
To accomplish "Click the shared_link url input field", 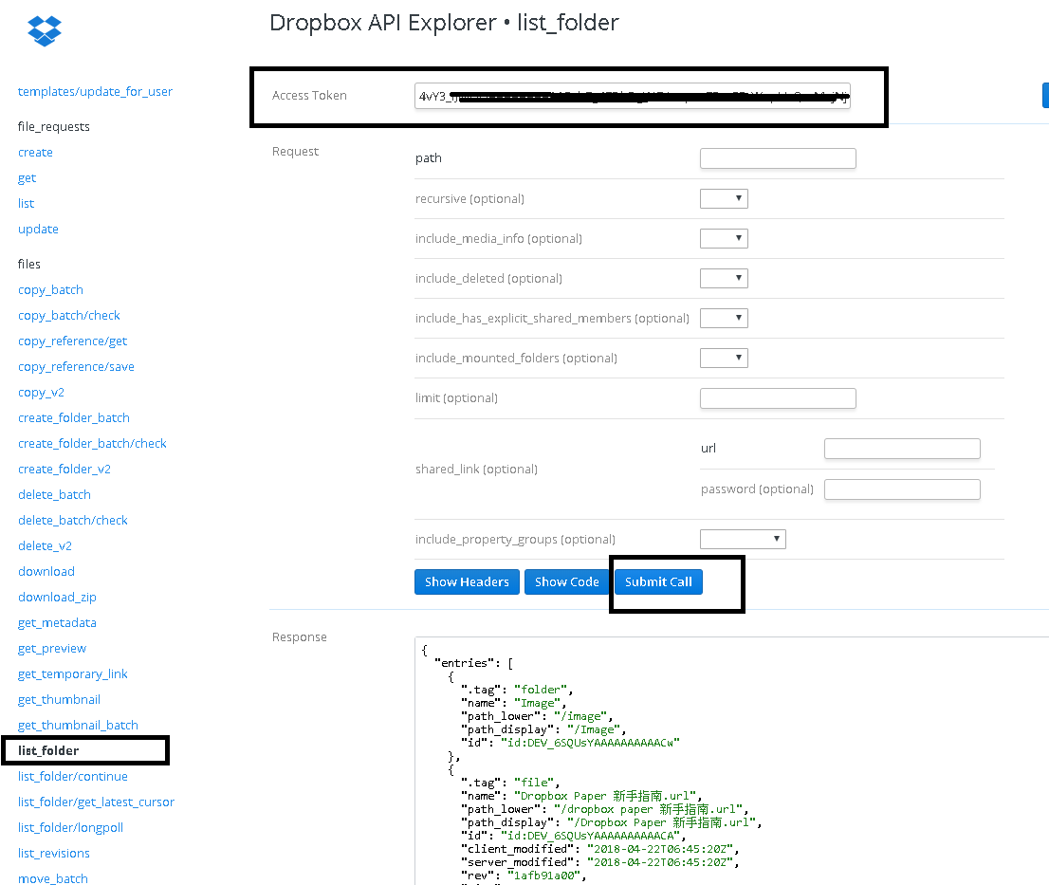I will [x=903, y=449].
